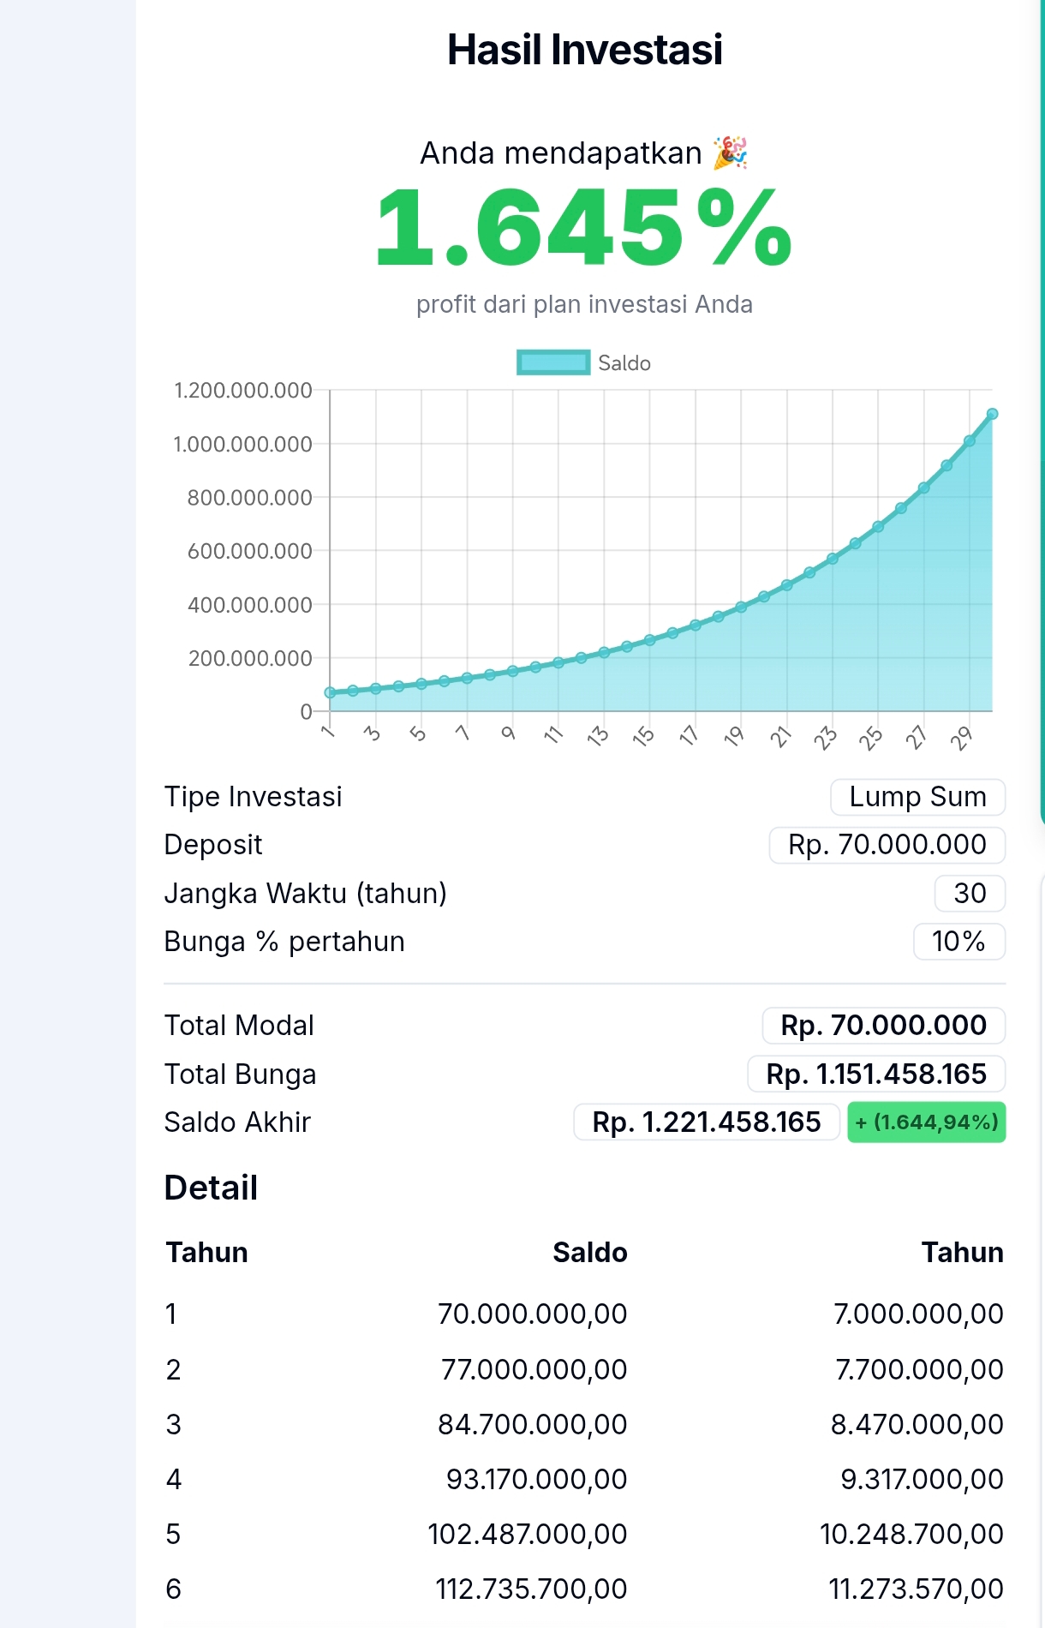Viewport: 1045px width, 1628px height.
Task: Click the Saldo Akhir Rp. 1.221.458.165 badge
Action: pyautogui.click(x=707, y=1122)
